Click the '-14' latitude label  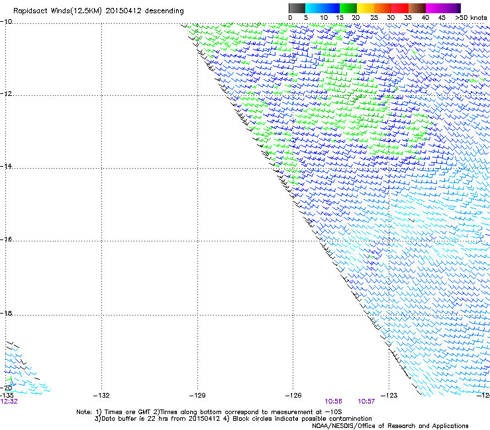6,166
